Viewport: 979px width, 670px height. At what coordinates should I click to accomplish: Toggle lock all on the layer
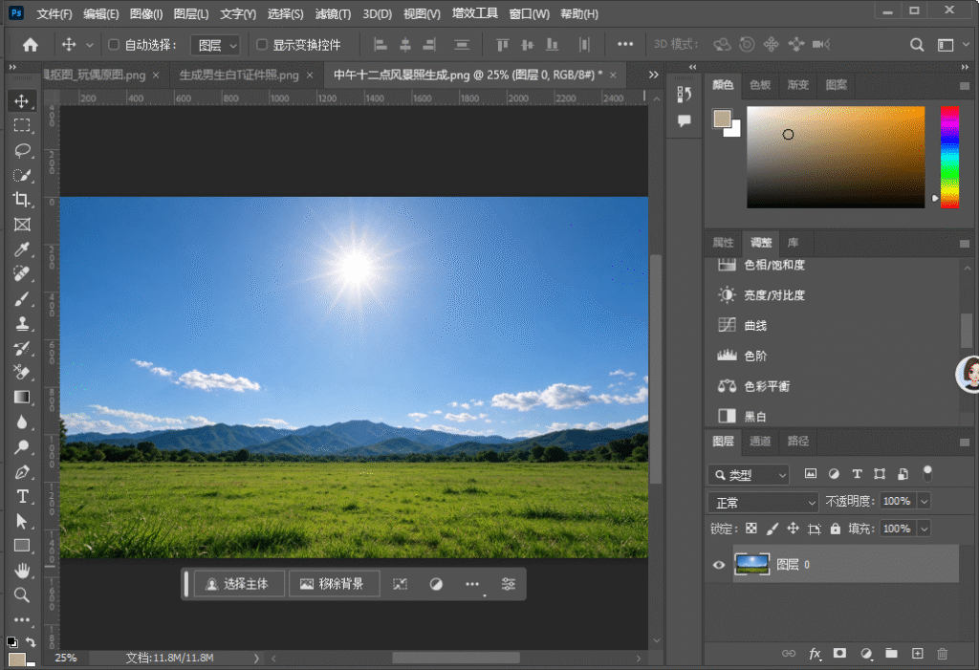click(836, 529)
